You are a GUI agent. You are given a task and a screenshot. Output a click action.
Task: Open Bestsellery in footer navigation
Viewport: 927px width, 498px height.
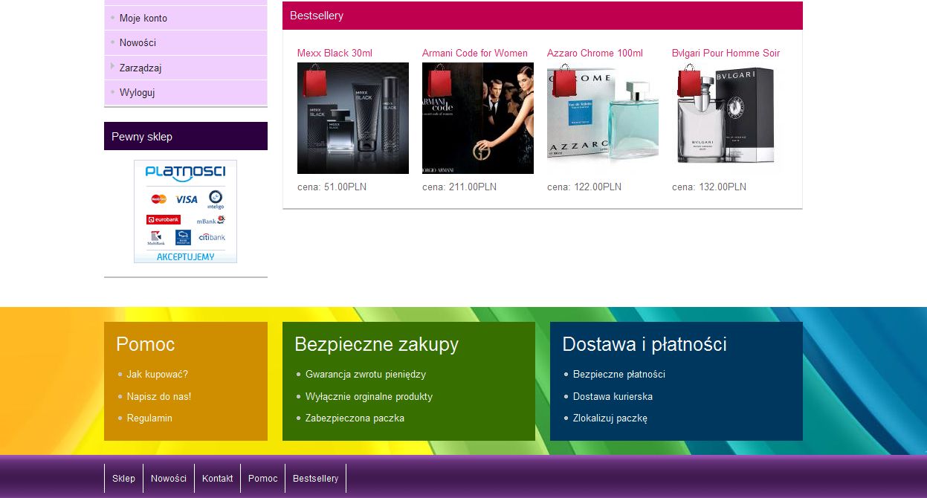click(316, 479)
